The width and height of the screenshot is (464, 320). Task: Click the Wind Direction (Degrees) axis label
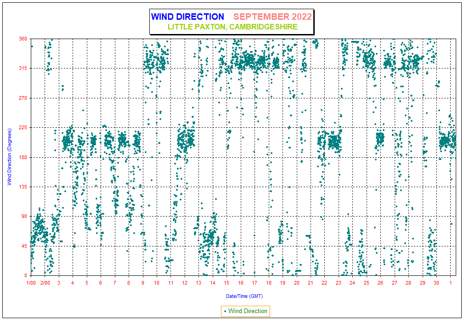click(x=9, y=157)
